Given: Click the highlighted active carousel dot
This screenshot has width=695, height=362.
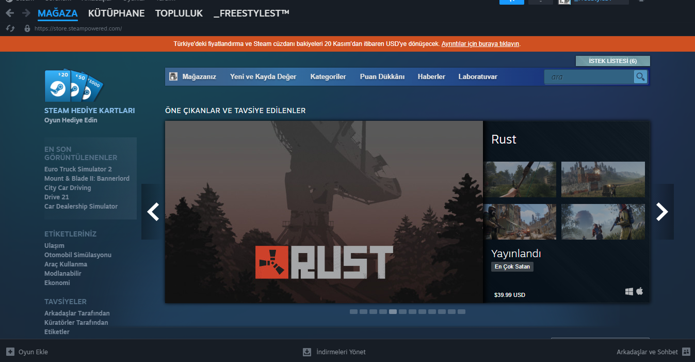Looking at the screenshot, I should pos(393,312).
